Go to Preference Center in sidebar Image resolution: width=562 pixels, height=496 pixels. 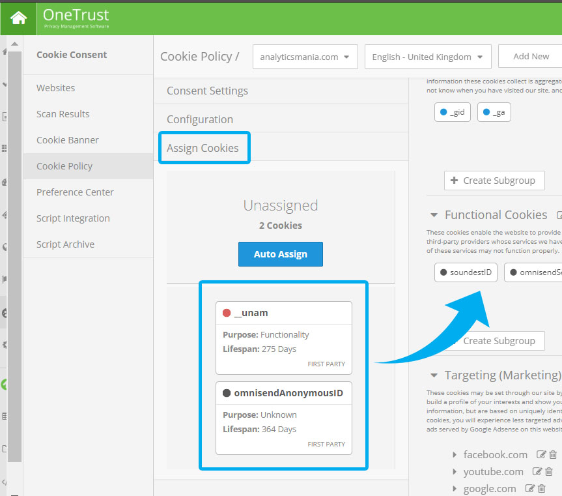pos(75,192)
